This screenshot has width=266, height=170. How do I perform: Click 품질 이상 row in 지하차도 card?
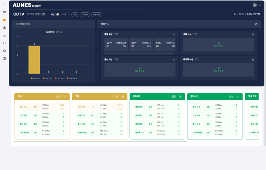coord(157,107)
